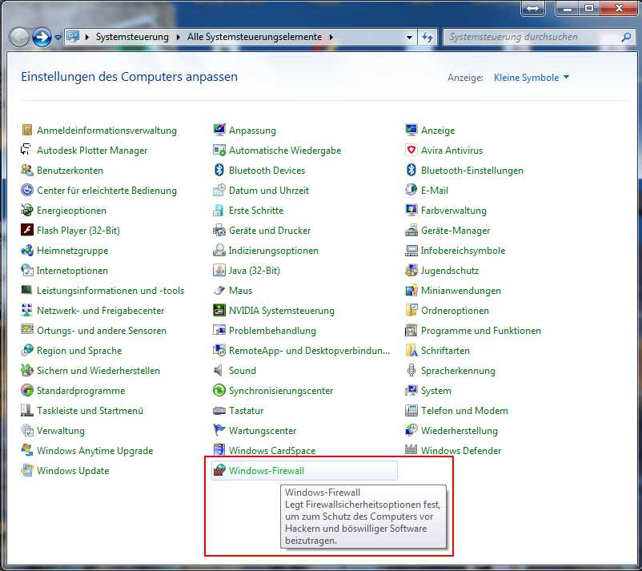Click the Tastatur keyboard icon
Viewport: 642px width, 571px height.
click(219, 410)
